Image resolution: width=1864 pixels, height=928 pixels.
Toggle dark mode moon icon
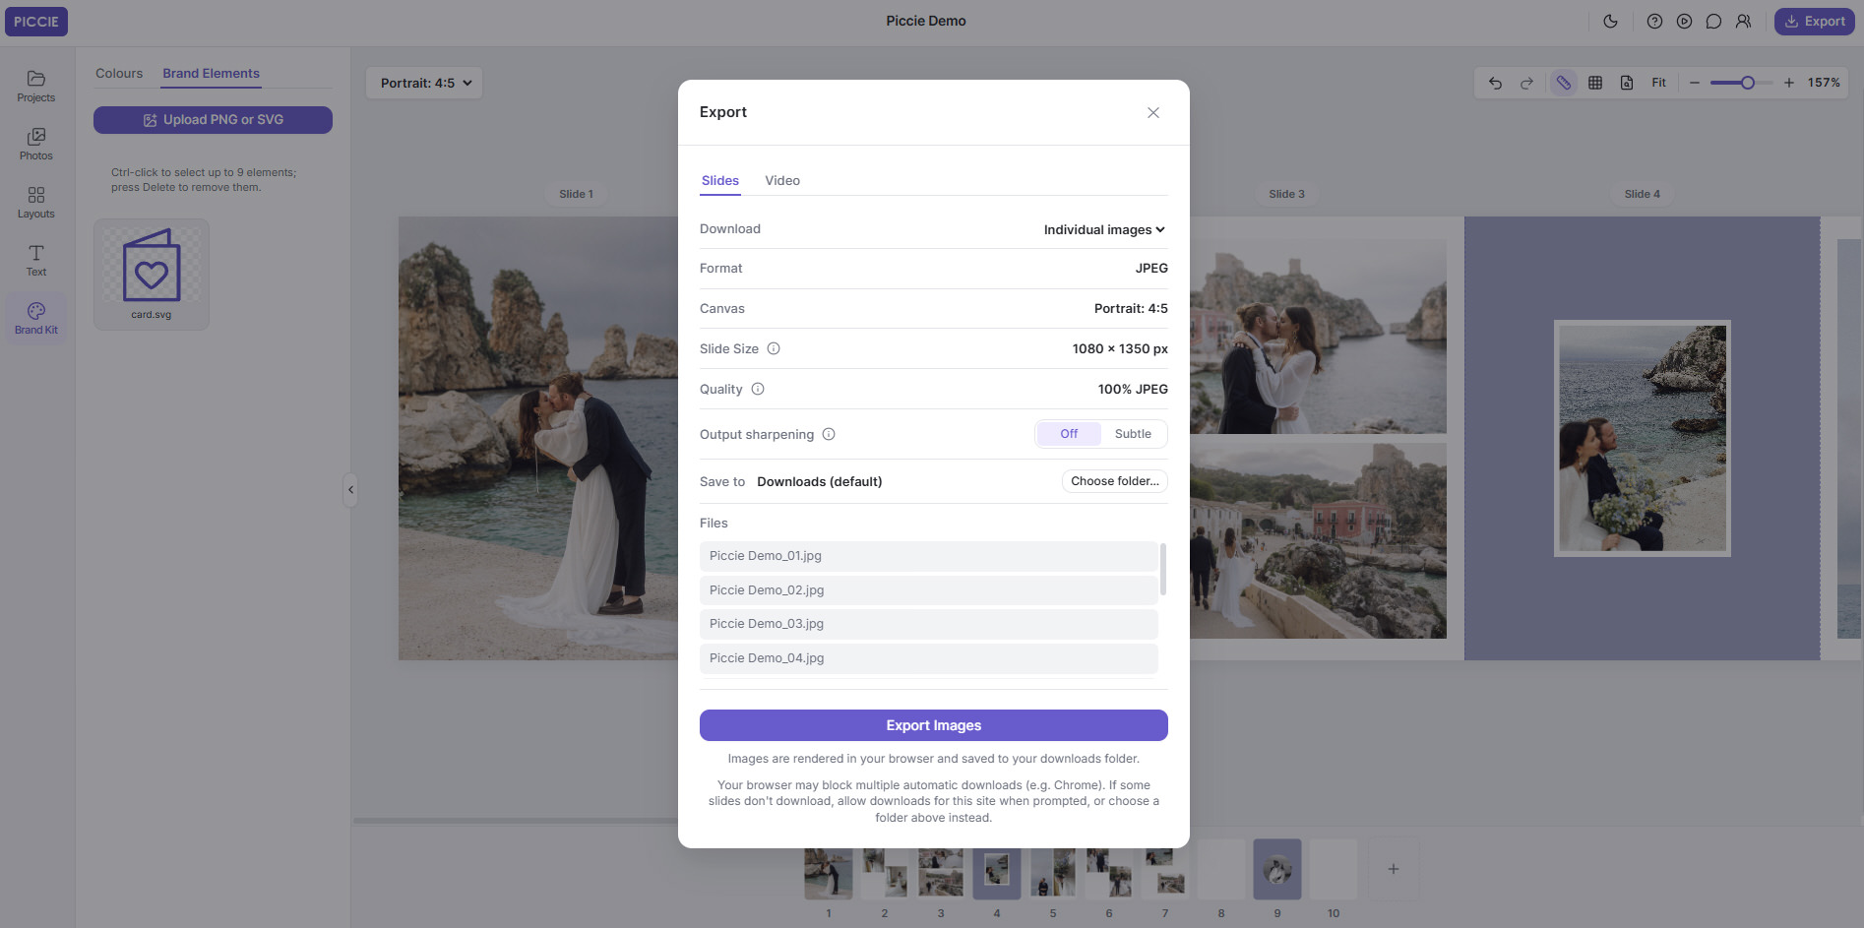[x=1610, y=21]
